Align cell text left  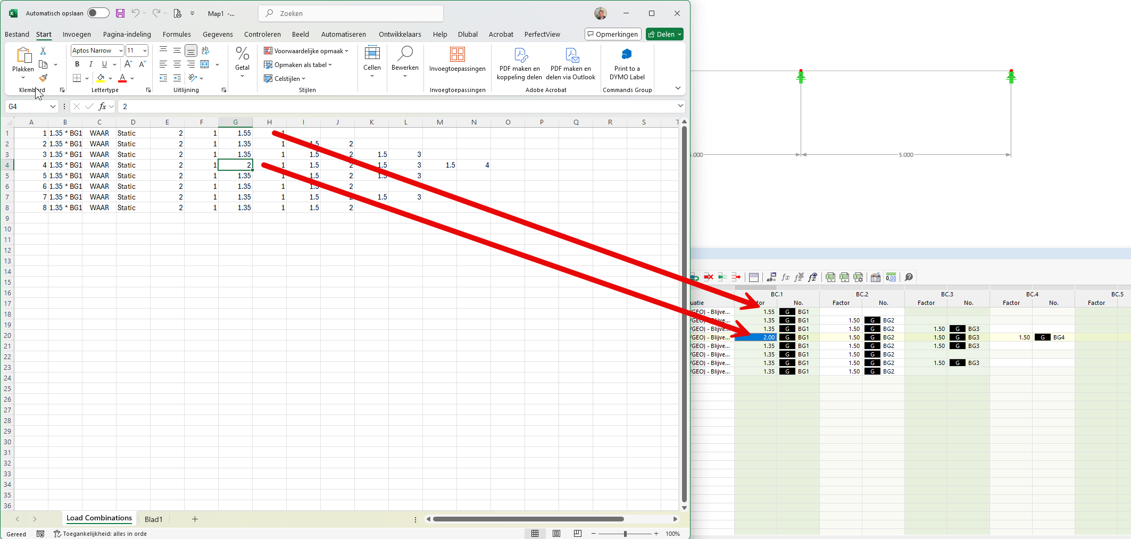point(163,64)
